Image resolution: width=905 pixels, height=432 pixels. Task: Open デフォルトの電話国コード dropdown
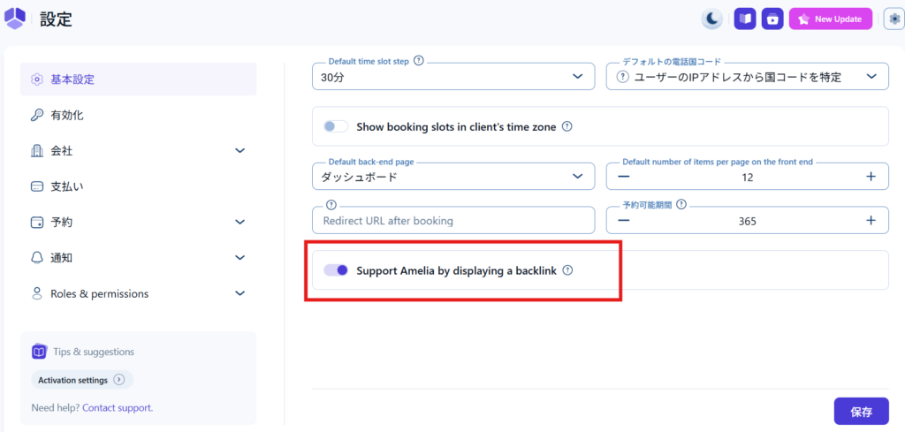click(x=747, y=78)
